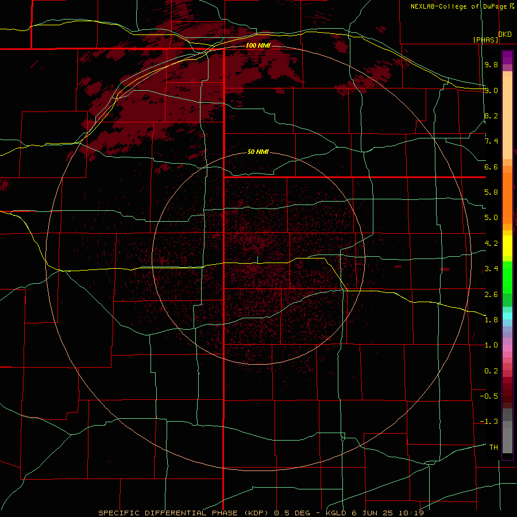Pick the pink segment of the color bar
The height and width of the screenshot is (517, 517).
pos(507,348)
